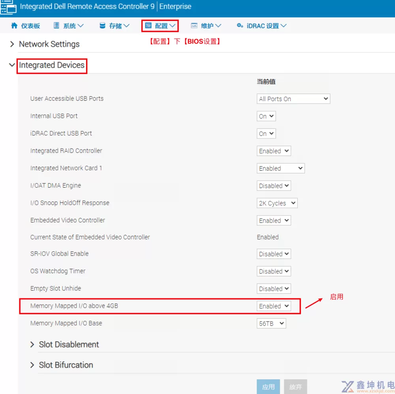The width and height of the screenshot is (395, 394).
Task: Open User Accessible USB Ports dropdown
Action: click(293, 99)
